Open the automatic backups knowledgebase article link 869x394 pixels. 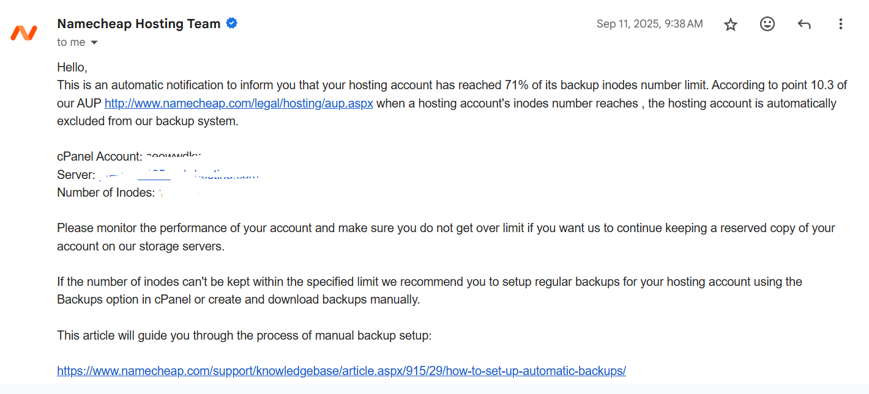pyautogui.click(x=341, y=371)
